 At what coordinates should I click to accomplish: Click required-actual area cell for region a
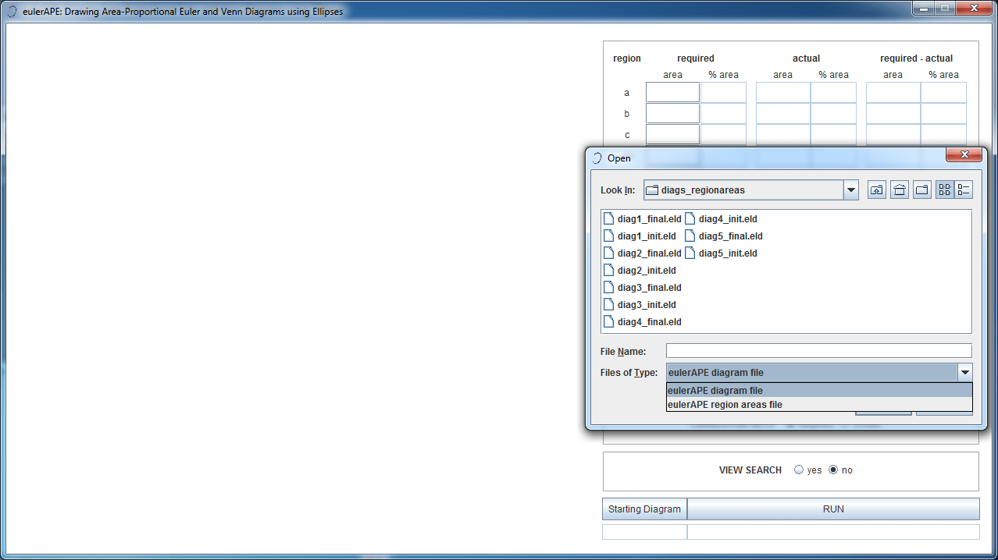coord(893,93)
